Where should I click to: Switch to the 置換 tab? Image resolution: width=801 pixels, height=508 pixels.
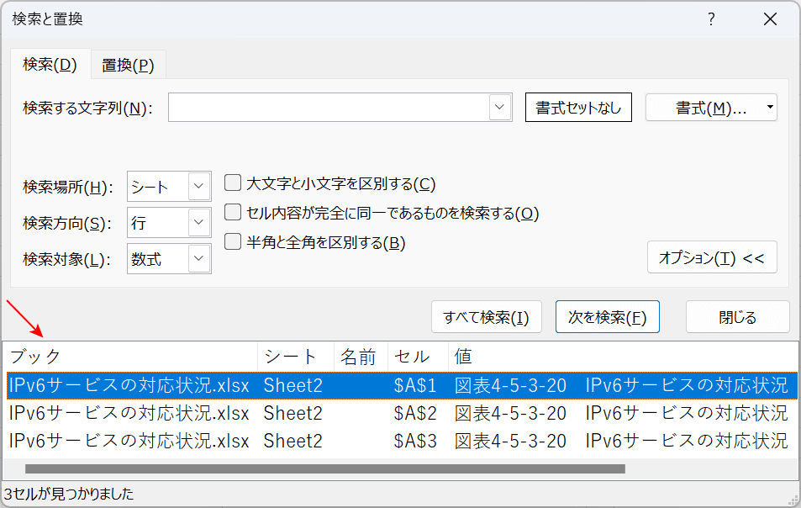click(x=128, y=65)
